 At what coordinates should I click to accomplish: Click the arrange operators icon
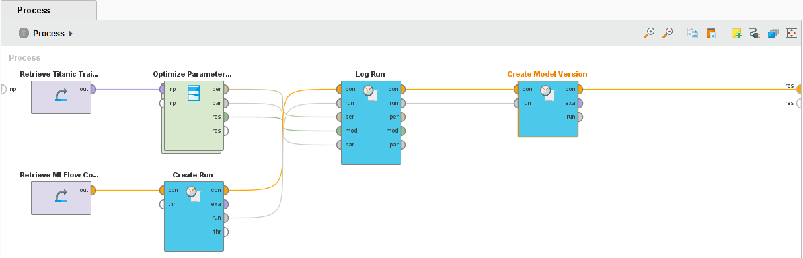[x=773, y=33]
